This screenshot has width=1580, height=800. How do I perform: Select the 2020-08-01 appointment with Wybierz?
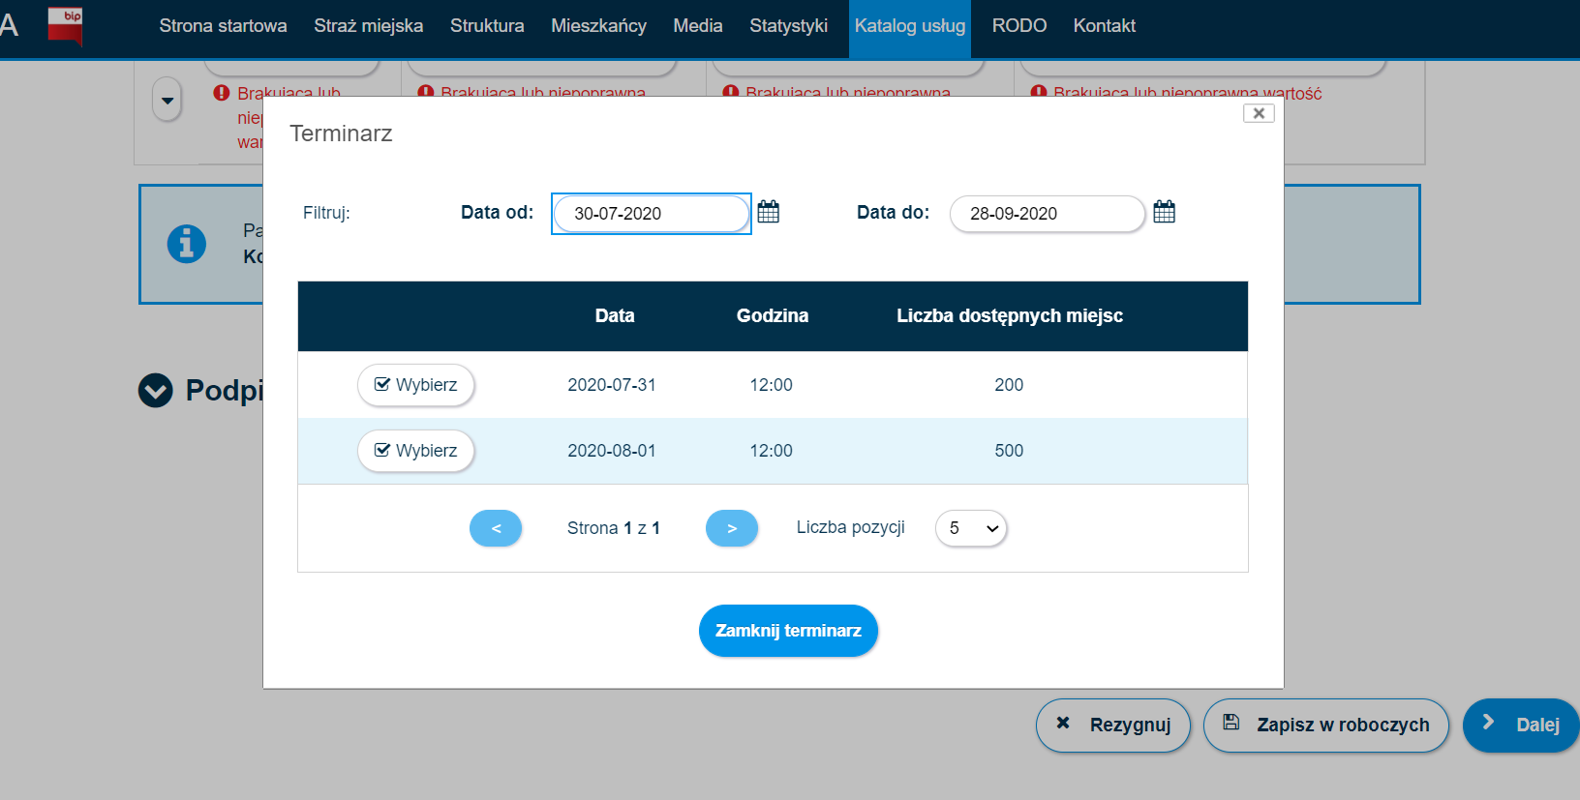click(416, 451)
